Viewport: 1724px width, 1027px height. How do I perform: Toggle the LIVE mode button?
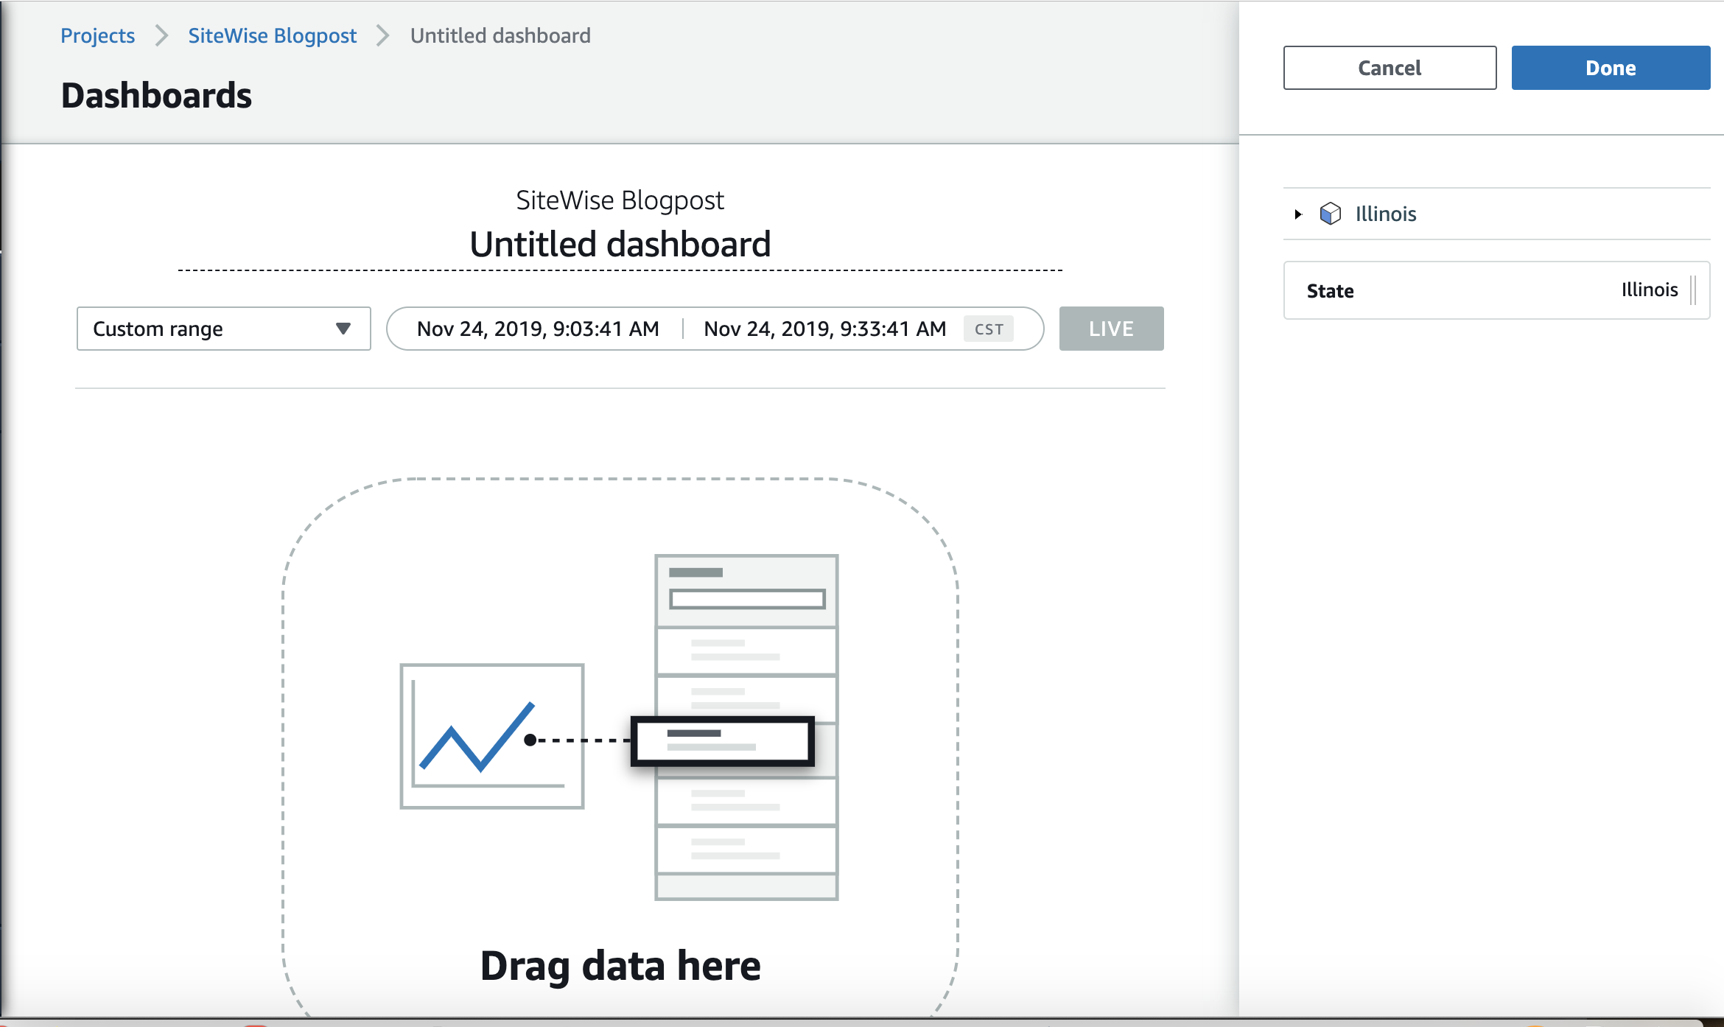coord(1111,329)
